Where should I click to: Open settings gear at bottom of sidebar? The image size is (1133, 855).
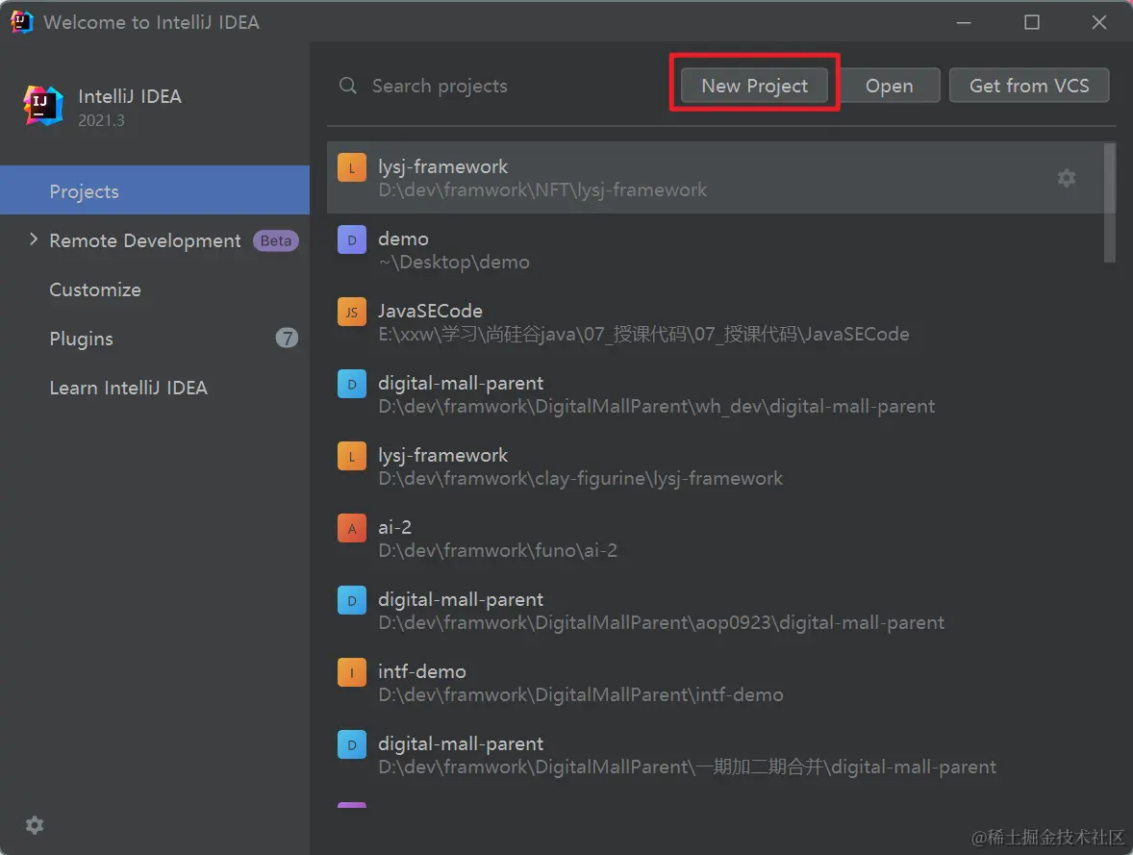(x=35, y=825)
